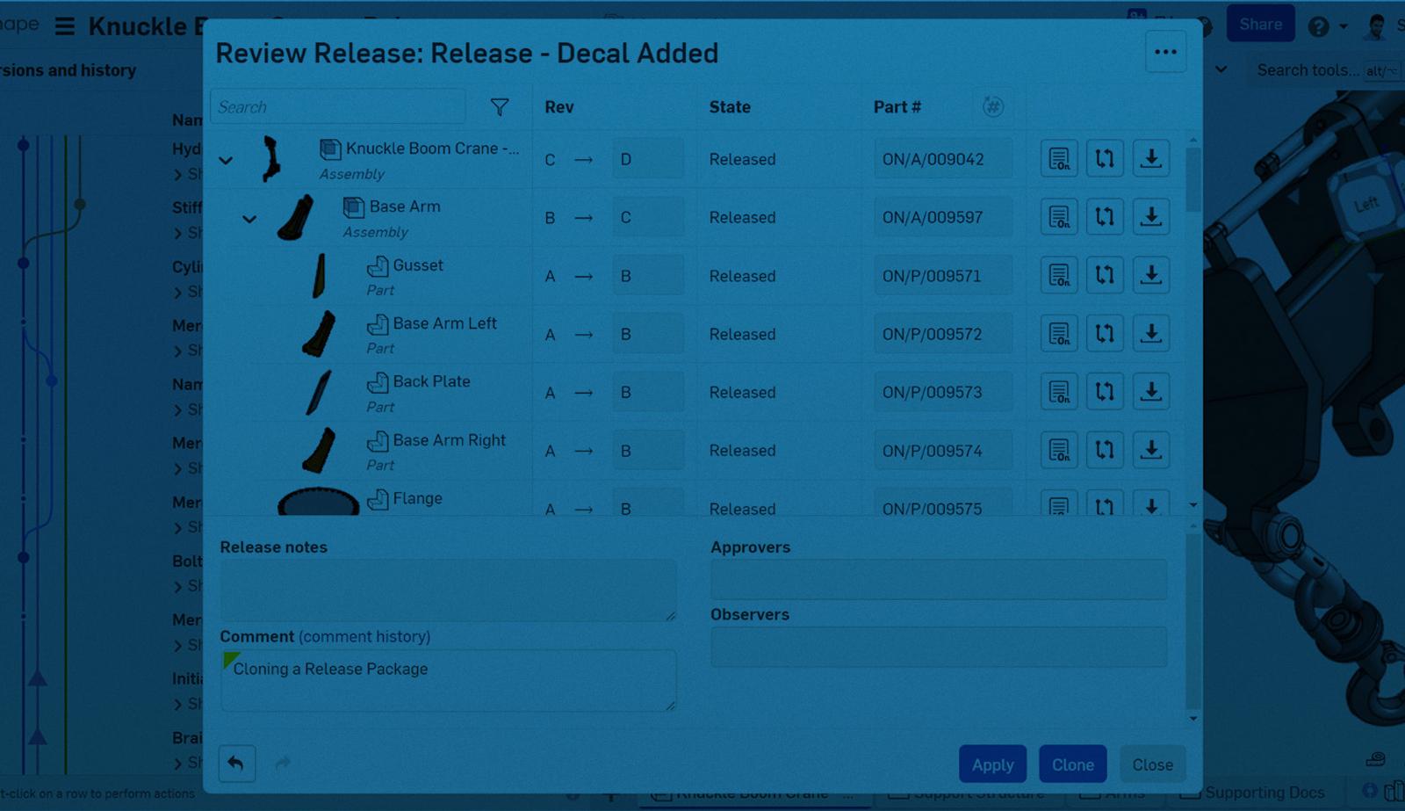Edit the part number field ON/P/009571

pyautogui.click(x=941, y=276)
